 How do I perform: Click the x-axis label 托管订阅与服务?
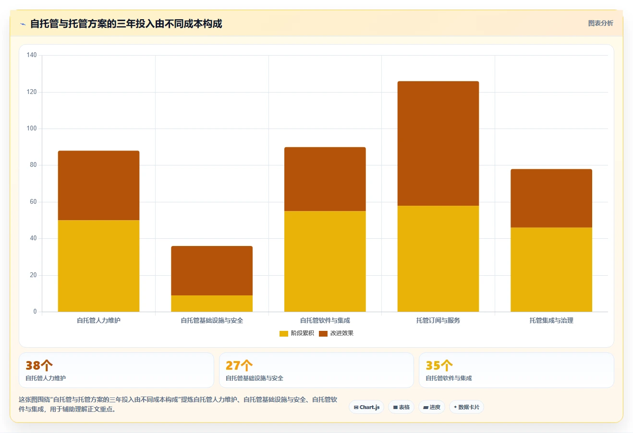click(x=438, y=320)
